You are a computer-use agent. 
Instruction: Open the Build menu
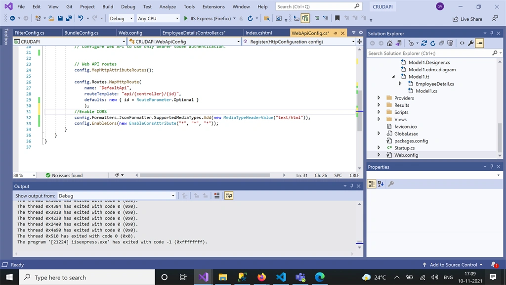coord(108,6)
